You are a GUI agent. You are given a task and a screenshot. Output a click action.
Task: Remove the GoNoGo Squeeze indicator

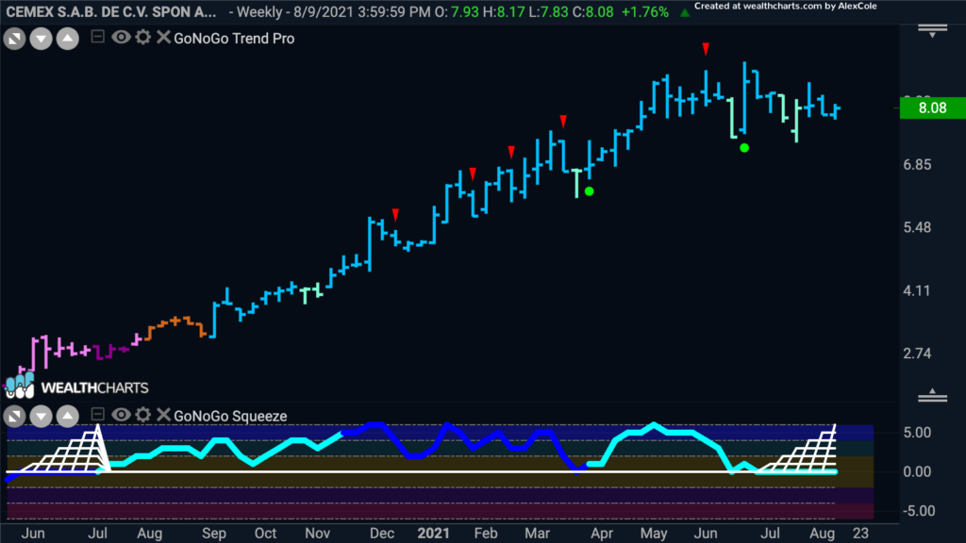[163, 415]
